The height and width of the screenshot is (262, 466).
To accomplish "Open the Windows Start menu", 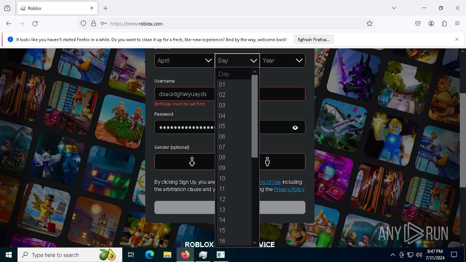I will (9, 255).
